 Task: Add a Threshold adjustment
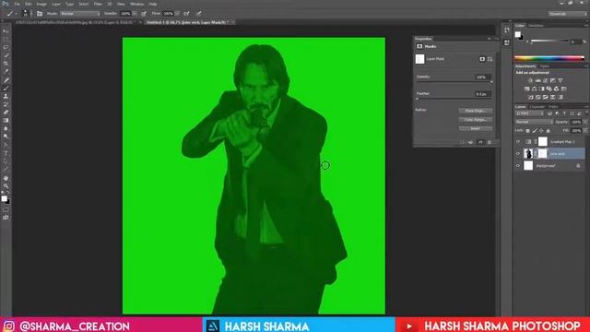click(545, 97)
